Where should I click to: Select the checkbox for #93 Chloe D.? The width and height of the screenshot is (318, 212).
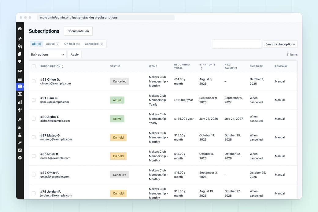tap(34, 81)
